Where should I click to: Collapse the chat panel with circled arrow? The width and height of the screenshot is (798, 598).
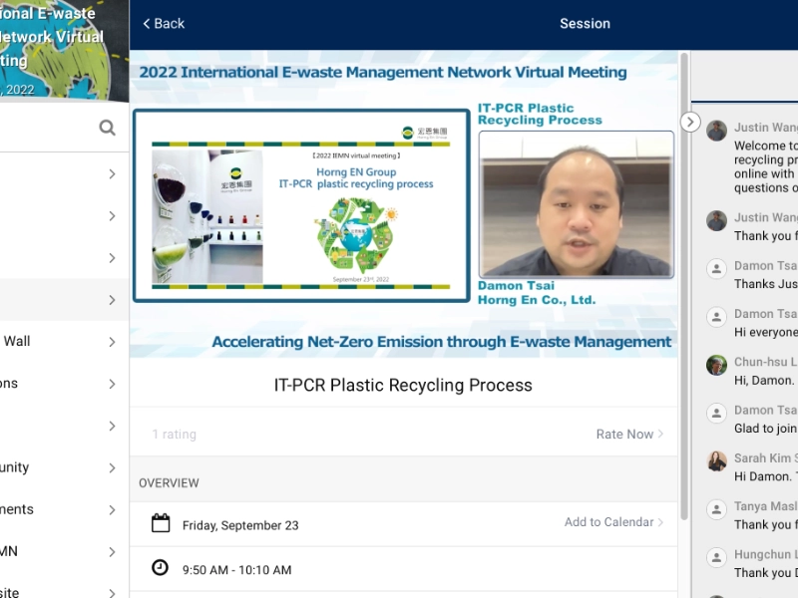coord(690,122)
